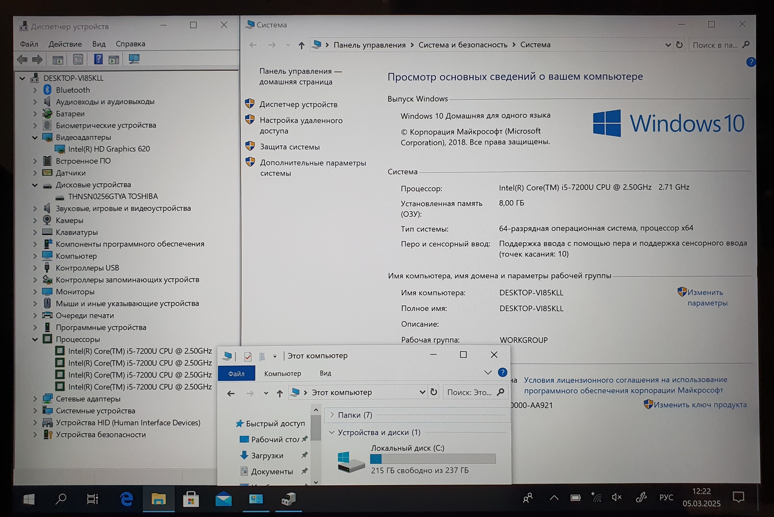
Task: Click the muted volume tray icon
Action: click(616, 497)
